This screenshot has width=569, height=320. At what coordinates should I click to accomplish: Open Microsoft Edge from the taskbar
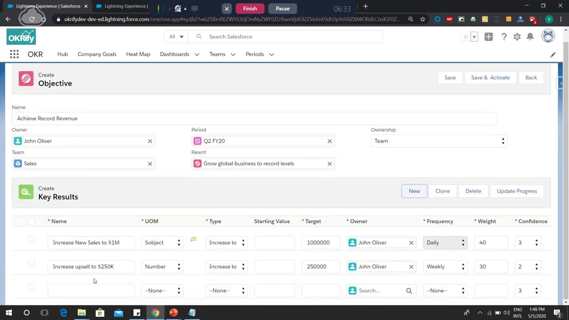click(64, 312)
